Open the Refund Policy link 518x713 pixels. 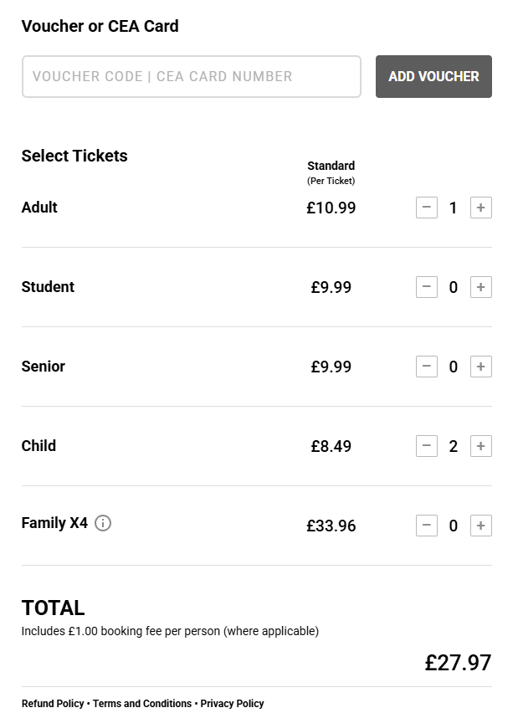[x=53, y=704]
